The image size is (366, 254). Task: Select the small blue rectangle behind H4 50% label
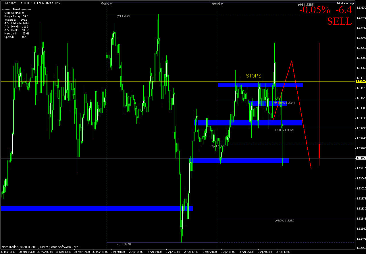point(268,103)
